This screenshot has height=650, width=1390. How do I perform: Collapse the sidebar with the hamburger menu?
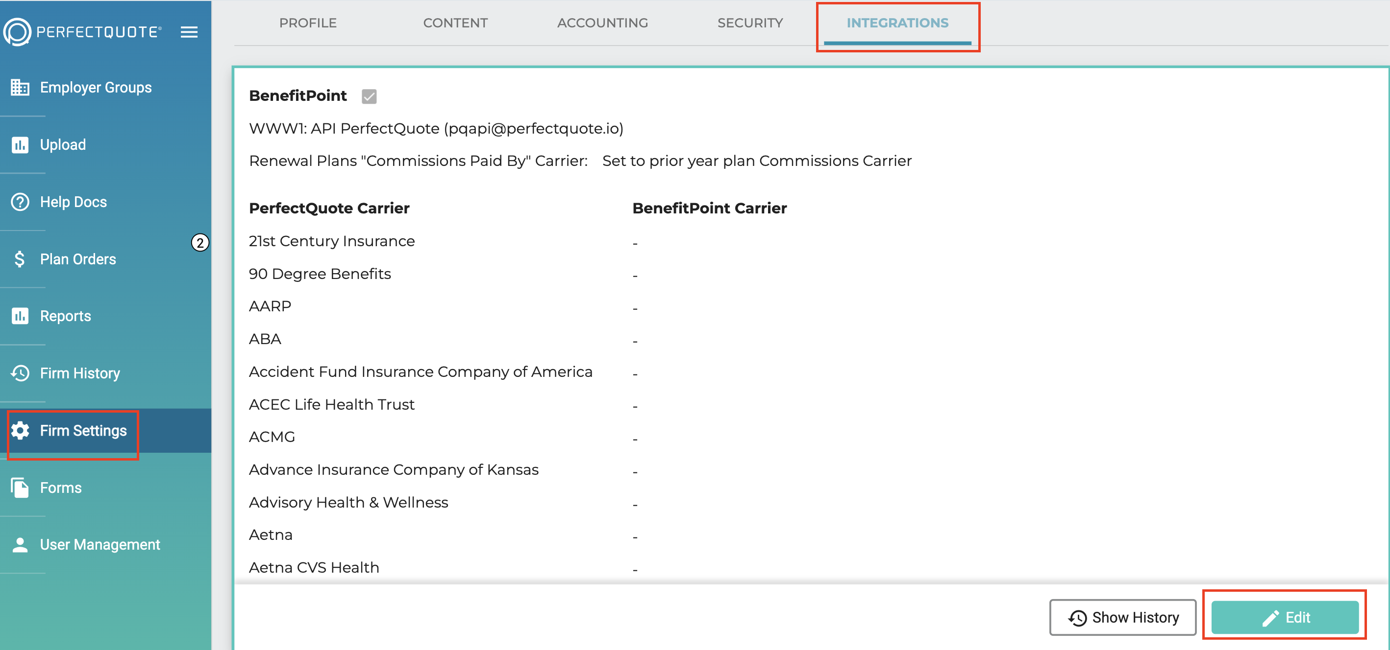(189, 32)
